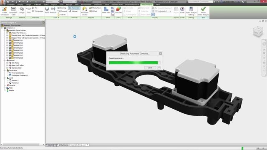Click the >> expand button in dialog
Screen dimensions: 267x150
[159, 67]
